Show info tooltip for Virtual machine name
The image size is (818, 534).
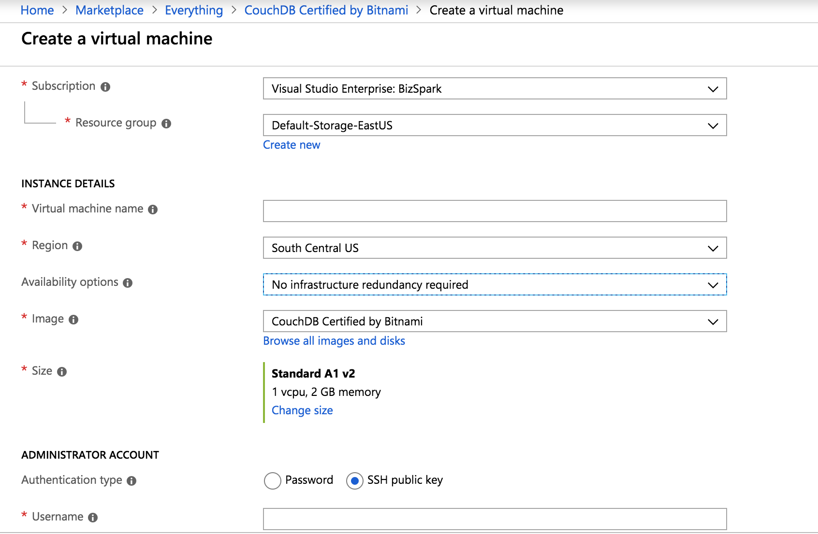pos(153,210)
